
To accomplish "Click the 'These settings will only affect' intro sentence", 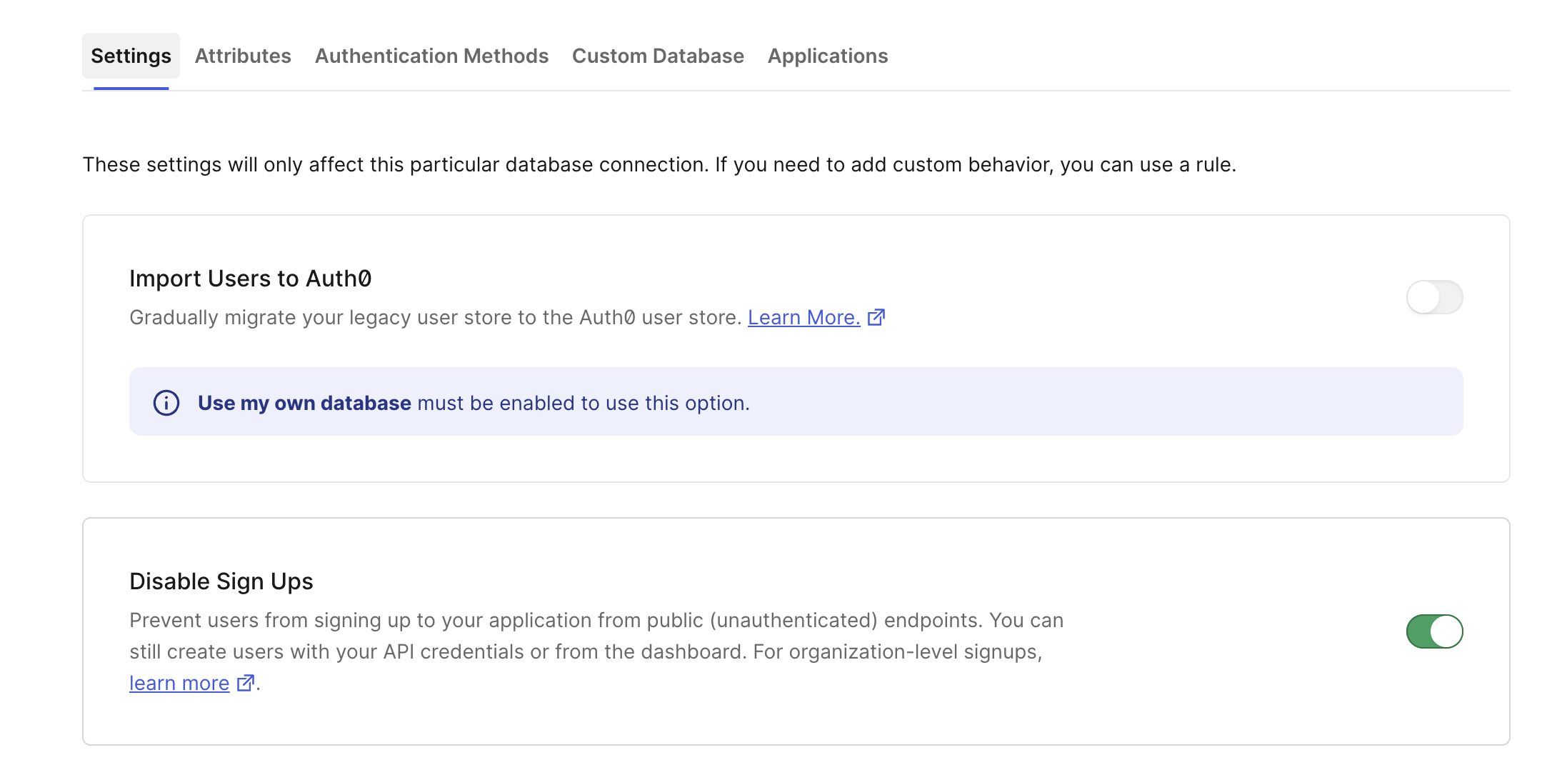I will tap(659, 164).
